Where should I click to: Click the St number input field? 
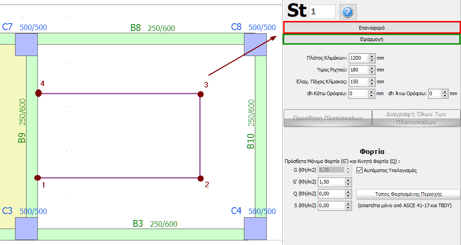322,12
